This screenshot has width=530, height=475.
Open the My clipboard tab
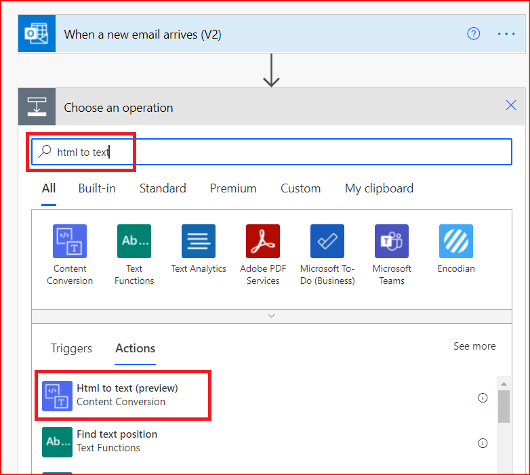379,188
